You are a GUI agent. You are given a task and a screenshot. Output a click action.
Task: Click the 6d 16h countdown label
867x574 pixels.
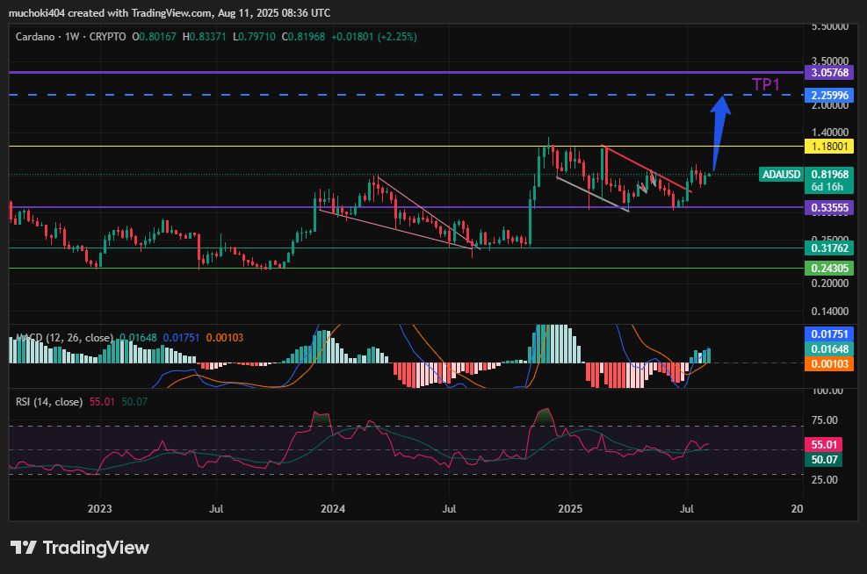point(827,187)
